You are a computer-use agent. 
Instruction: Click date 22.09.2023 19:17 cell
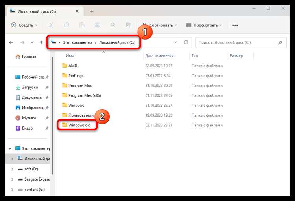coord(159,66)
